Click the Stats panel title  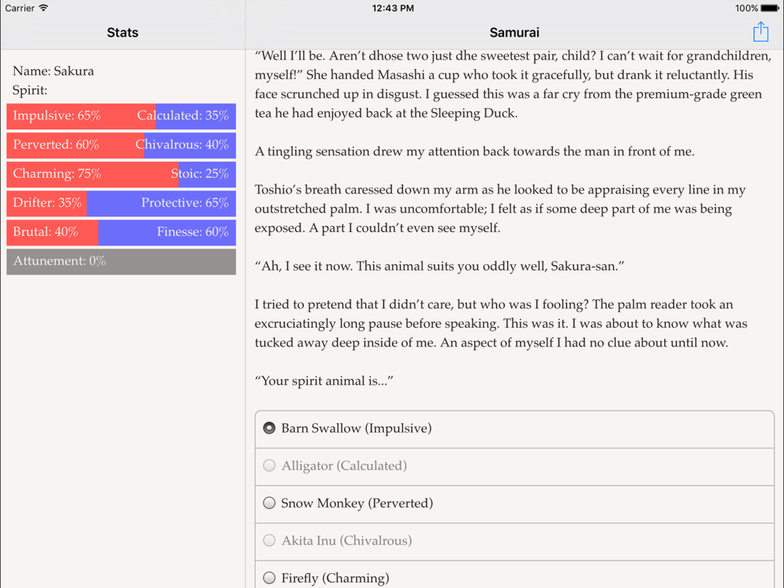coord(122,32)
